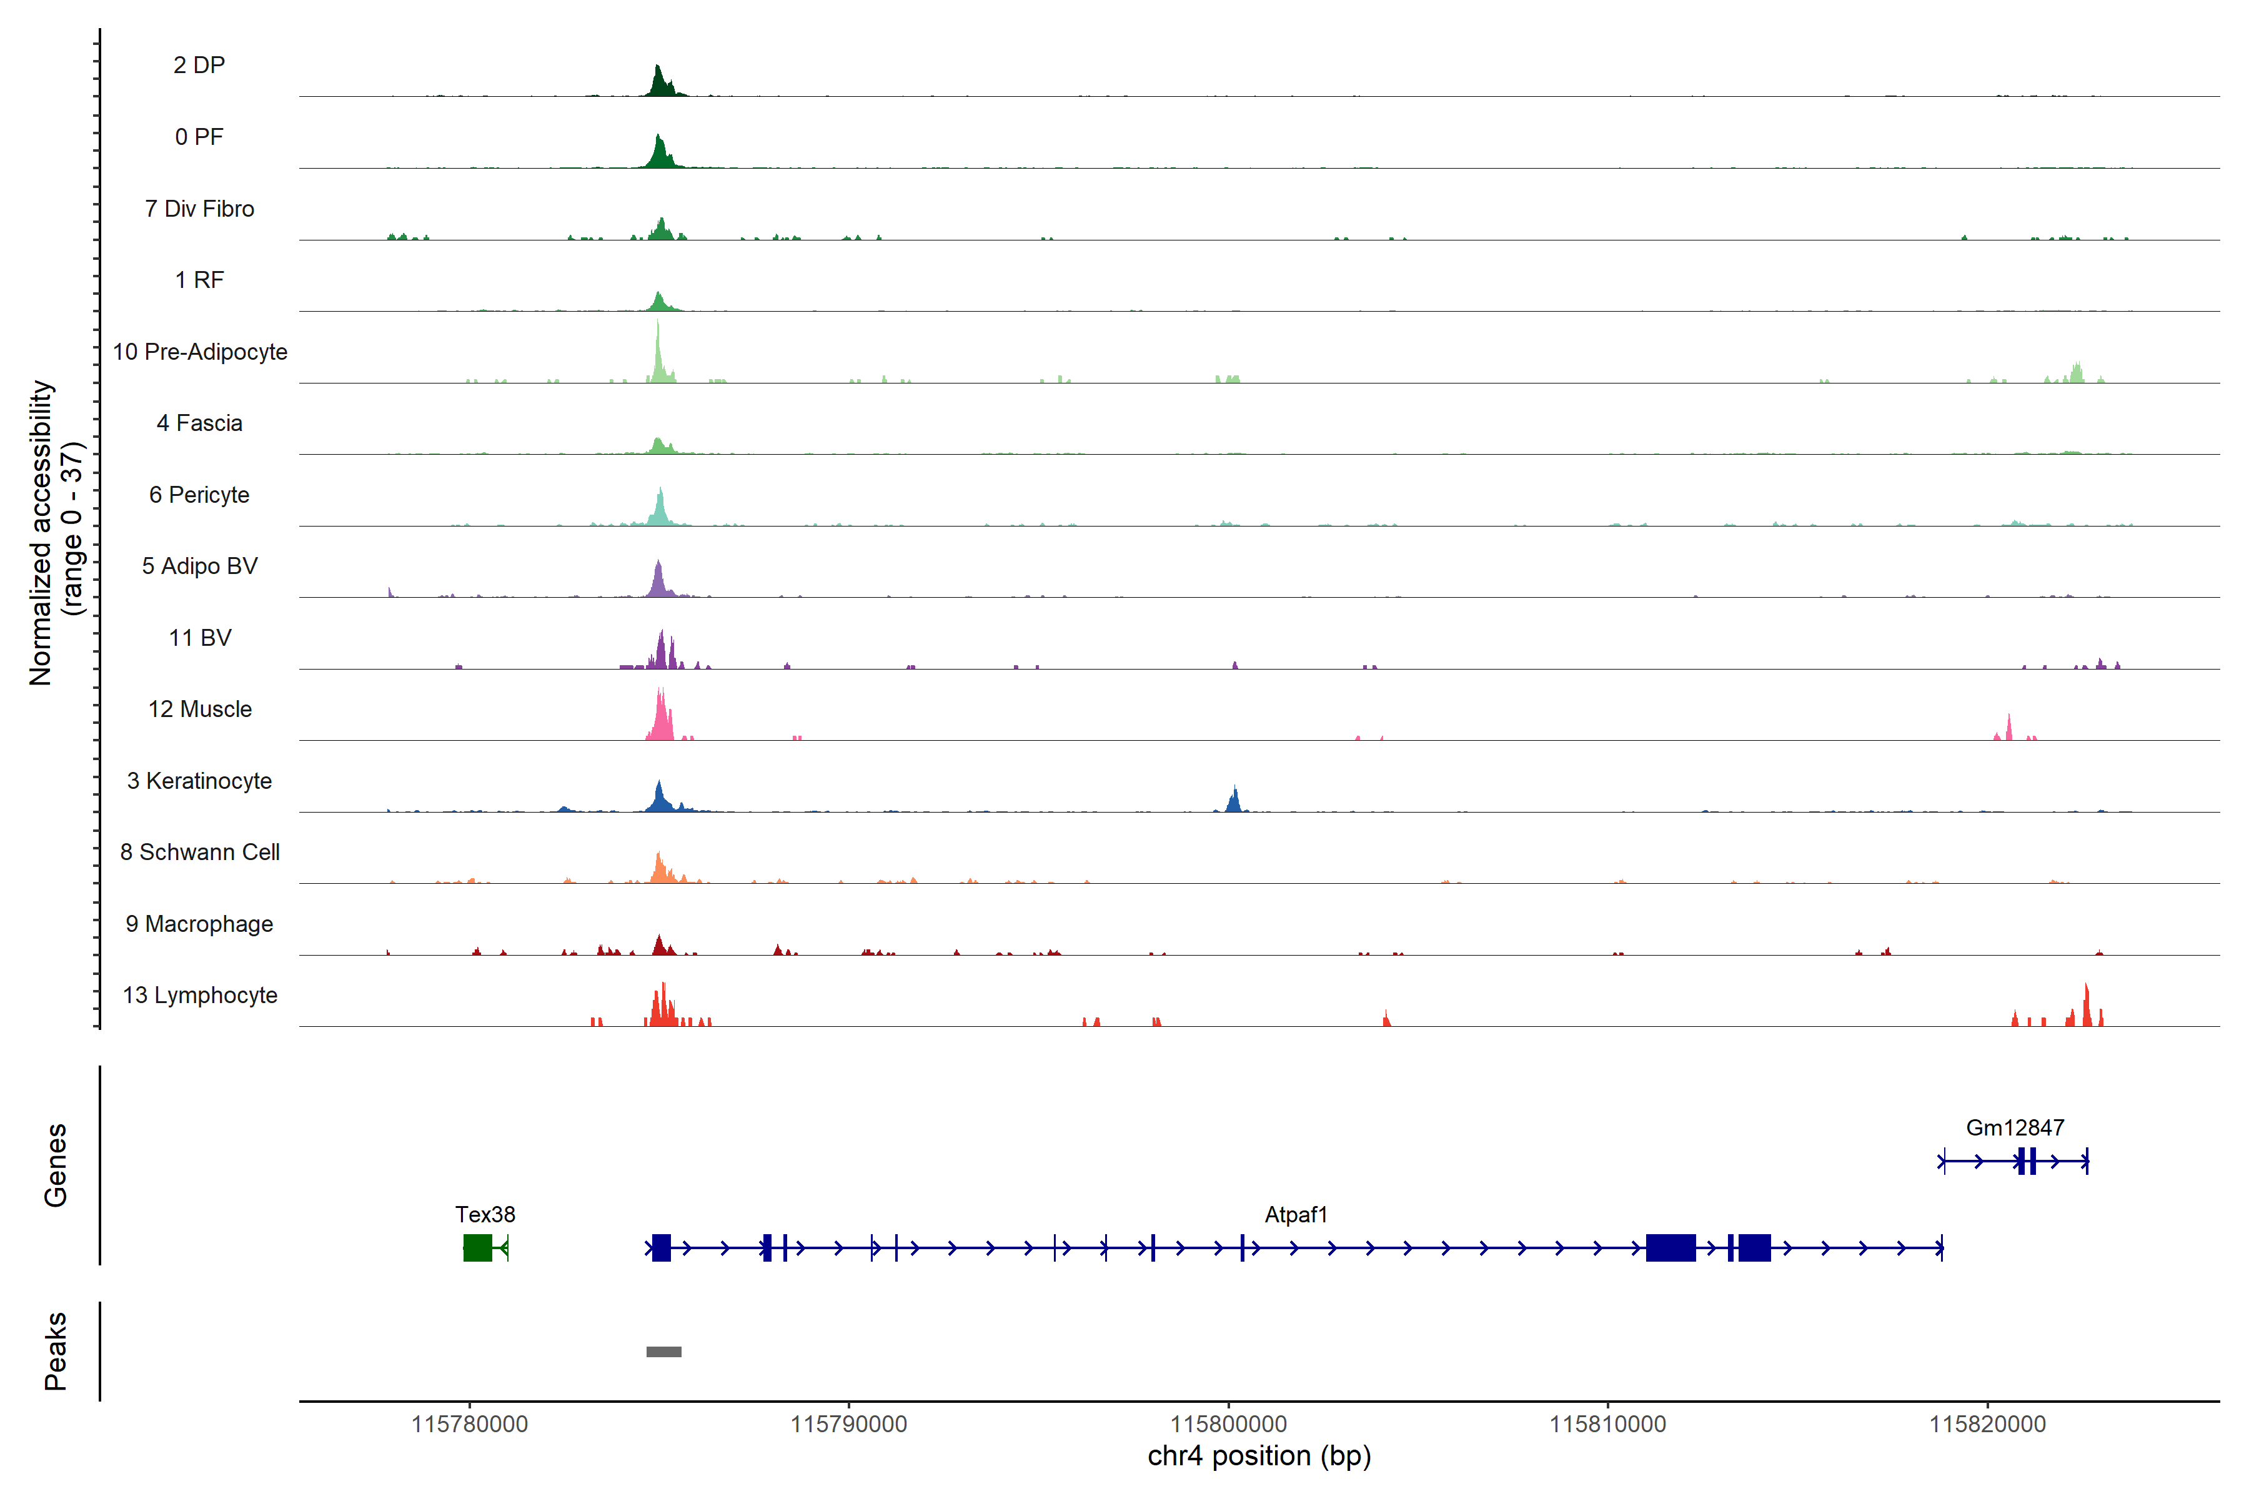Click axis tick label 115800000
The height and width of the screenshot is (1499, 2249).
1228,1423
